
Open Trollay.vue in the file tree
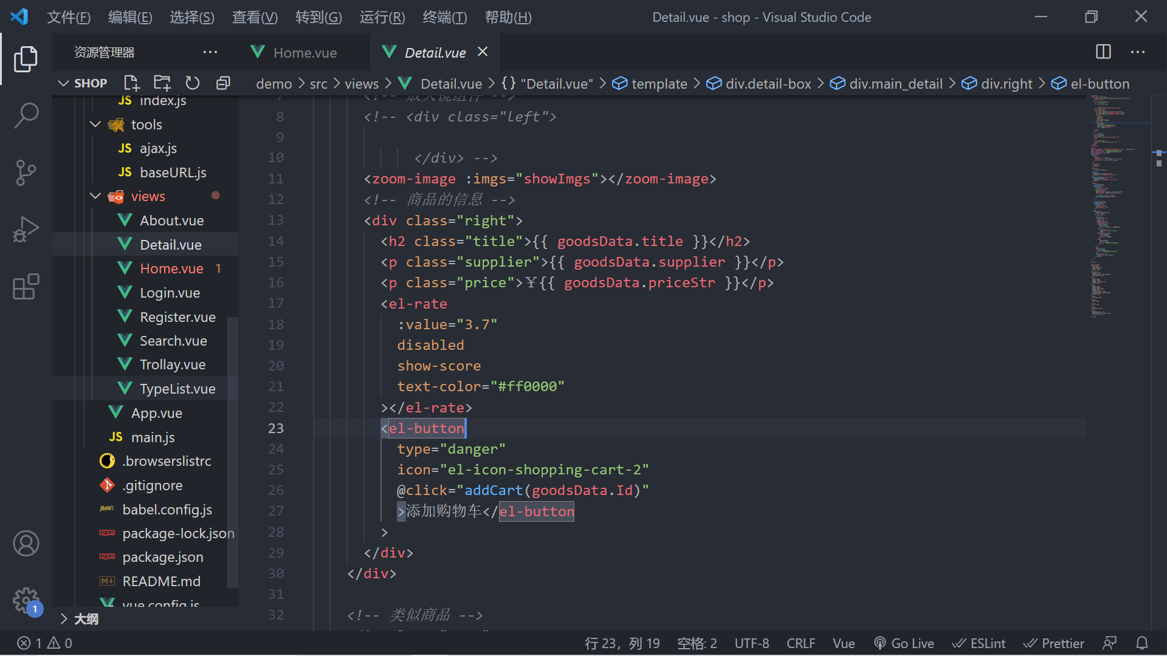[173, 364]
